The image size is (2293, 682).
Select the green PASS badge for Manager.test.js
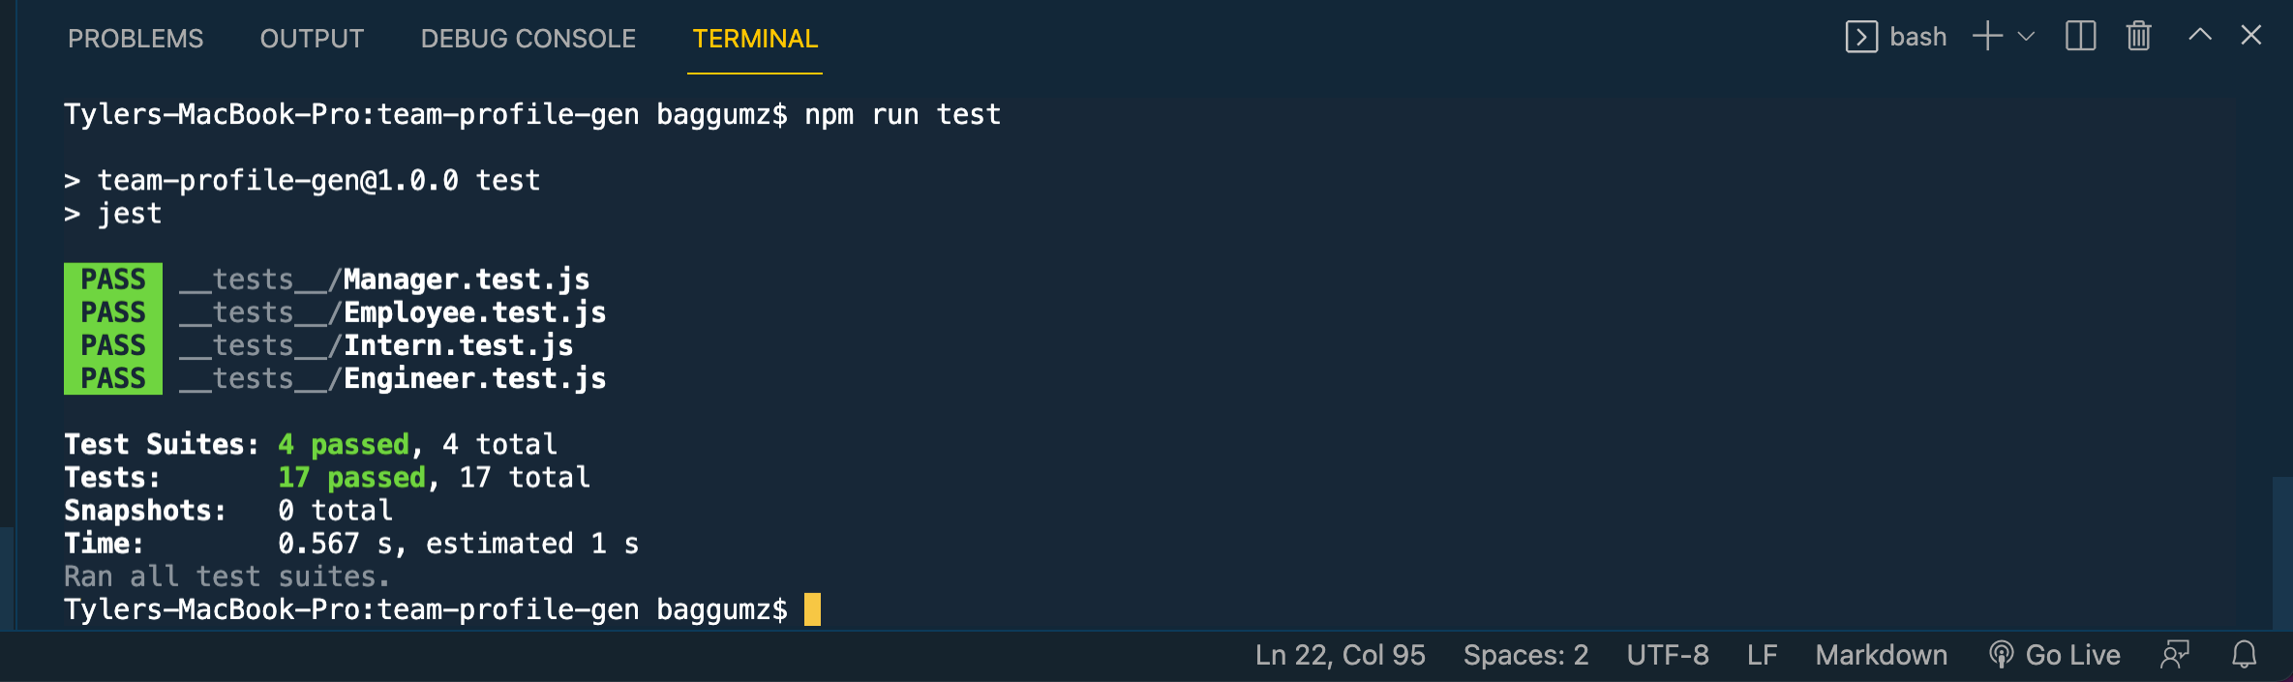point(112,279)
